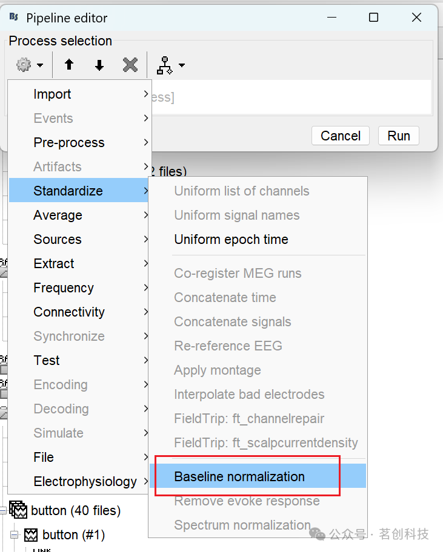The image size is (443, 552).
Task: Select the Standardize menu entry
Action: 79,191
